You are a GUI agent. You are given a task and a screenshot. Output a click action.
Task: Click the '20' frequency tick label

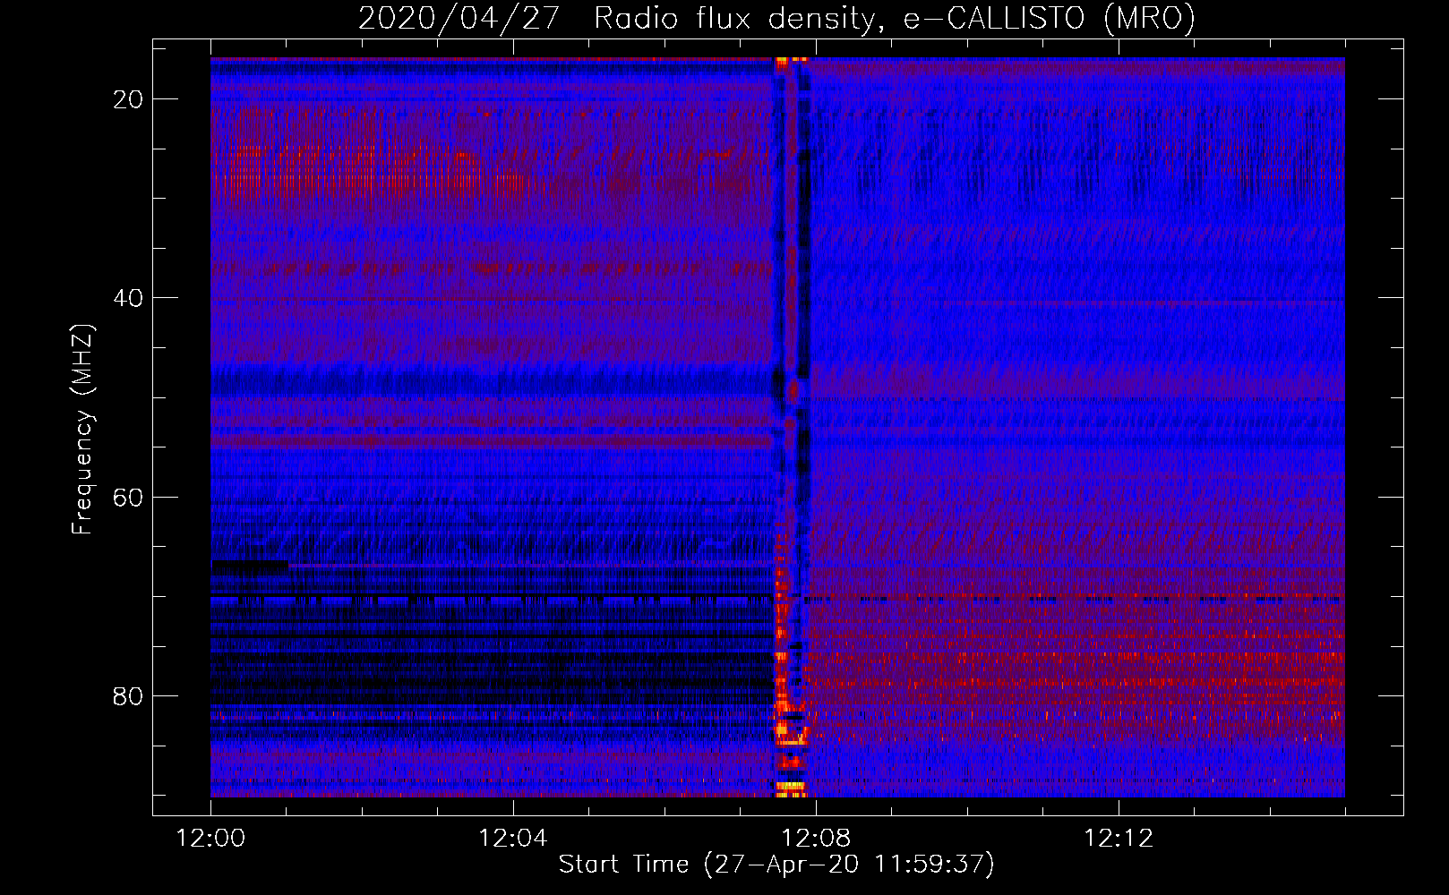(128, 99)
